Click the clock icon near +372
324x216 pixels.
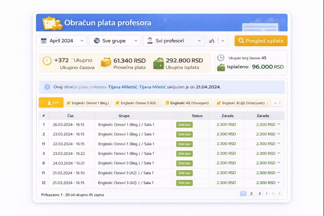(x=47, y=61)
